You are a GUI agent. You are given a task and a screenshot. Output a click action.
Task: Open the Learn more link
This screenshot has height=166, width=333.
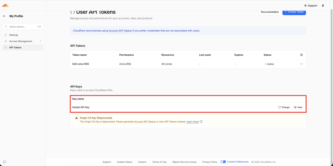(x=193, y=122)
